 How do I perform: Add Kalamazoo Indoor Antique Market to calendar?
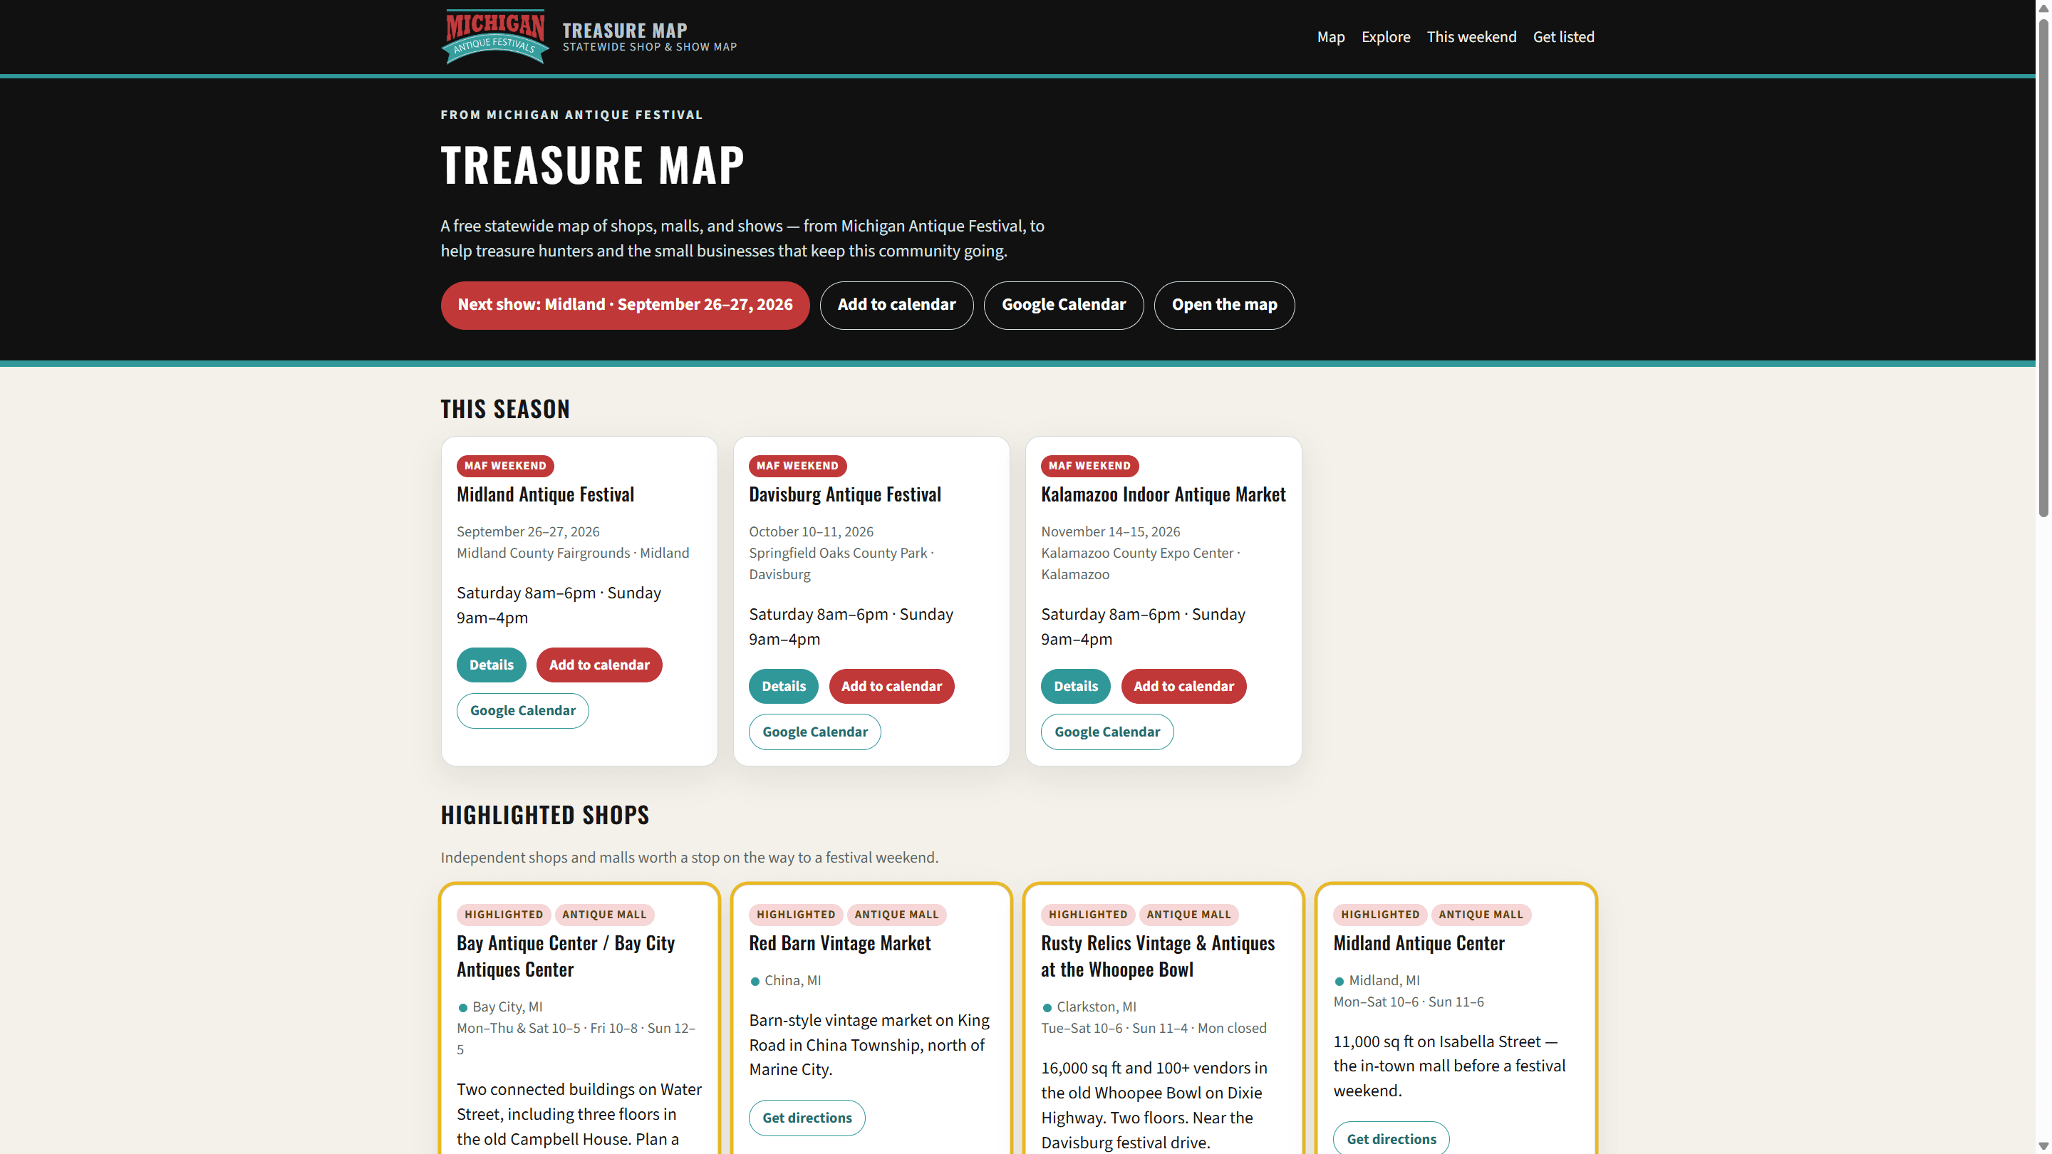[1183, 687]
